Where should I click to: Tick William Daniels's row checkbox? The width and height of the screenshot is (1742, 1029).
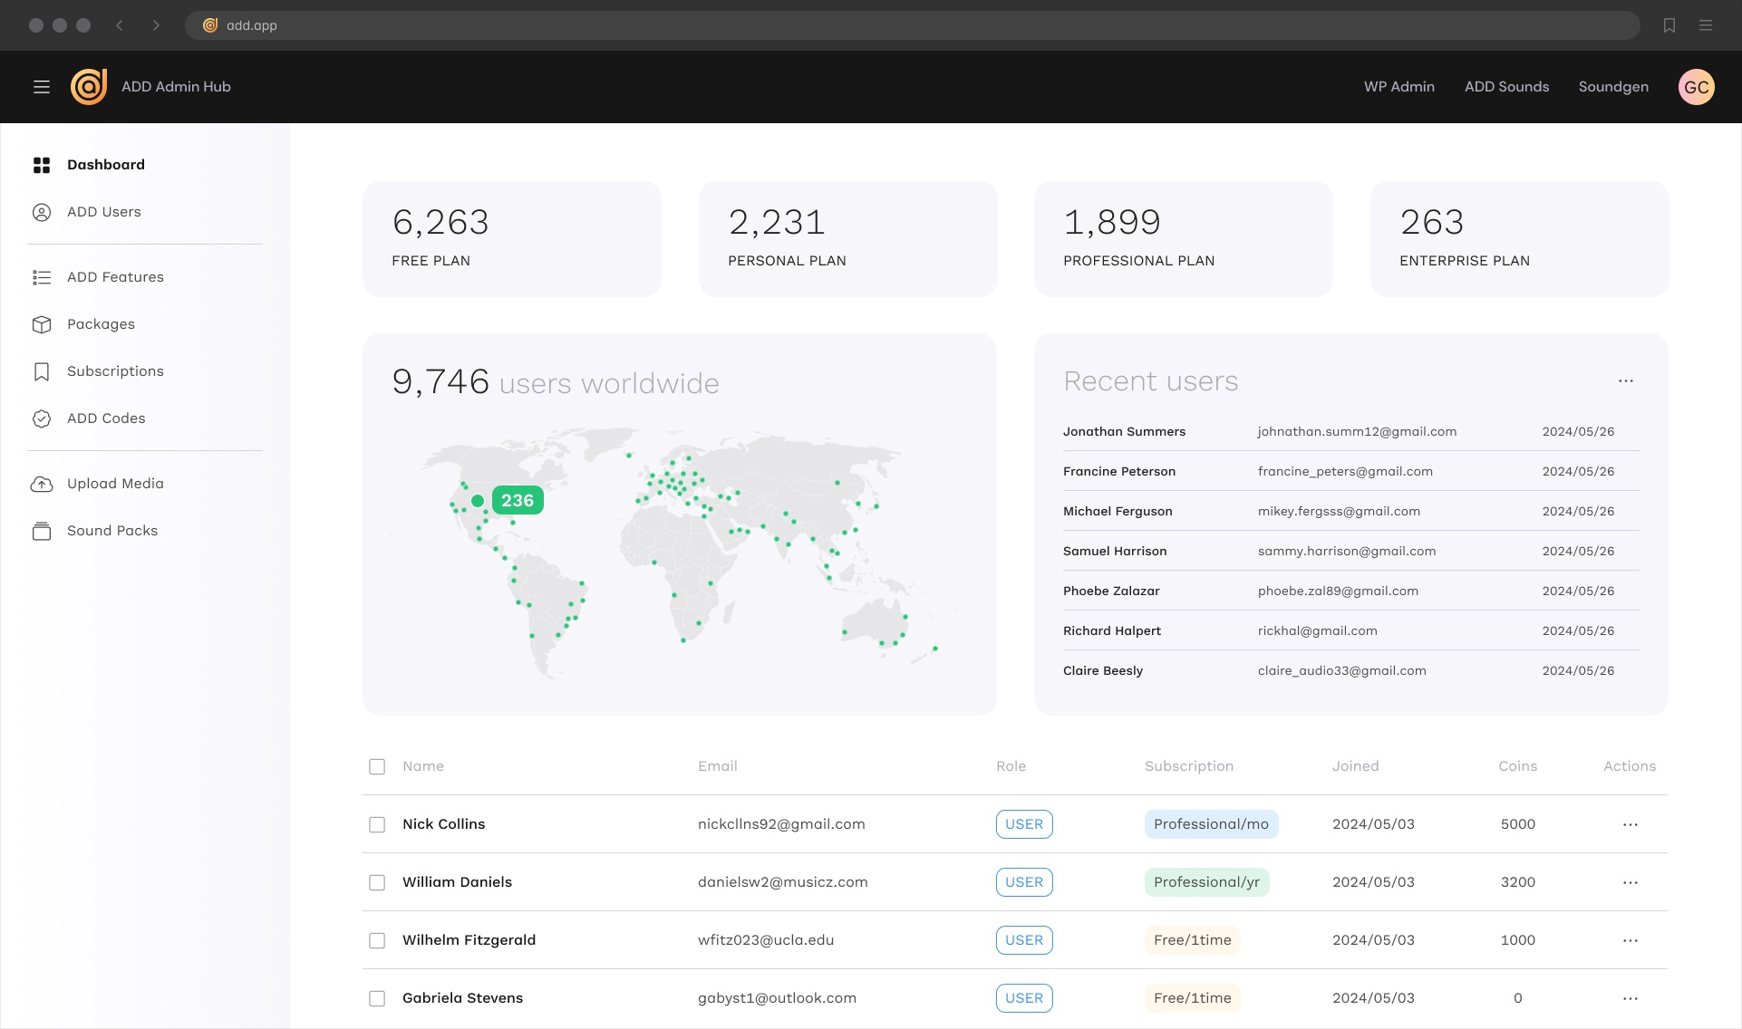pos(376,881)
